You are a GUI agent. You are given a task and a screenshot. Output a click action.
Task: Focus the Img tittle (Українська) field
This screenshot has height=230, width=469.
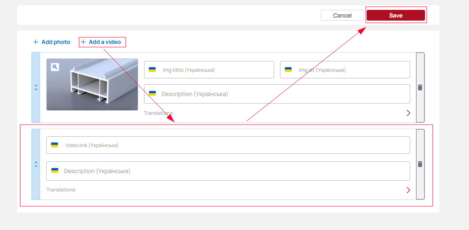(x=209, y=70)
